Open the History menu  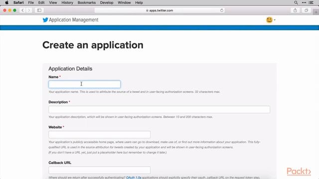[67, 2]
